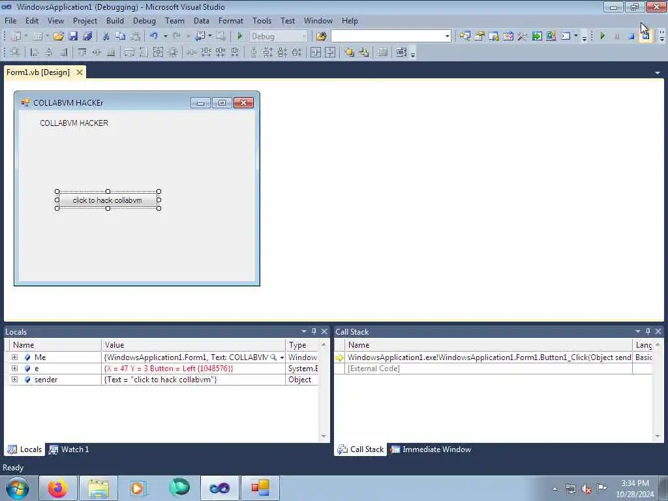The image size is (668, 501).
Task: Center Horizontally in the layout toolbar
Action: tap(316, 52)
